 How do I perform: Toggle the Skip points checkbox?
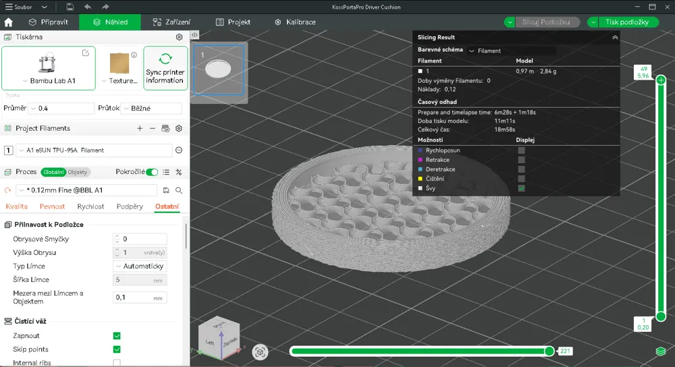pos(117,349)
